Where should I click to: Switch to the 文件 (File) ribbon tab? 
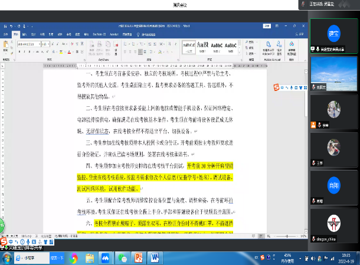5,35
